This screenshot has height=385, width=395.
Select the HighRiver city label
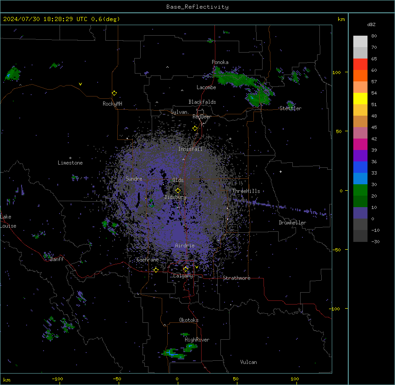click(197, 340)
